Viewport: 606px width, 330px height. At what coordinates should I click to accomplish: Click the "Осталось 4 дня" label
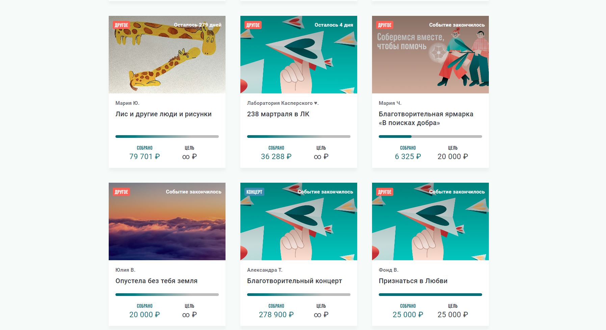[x=334, y=25]
